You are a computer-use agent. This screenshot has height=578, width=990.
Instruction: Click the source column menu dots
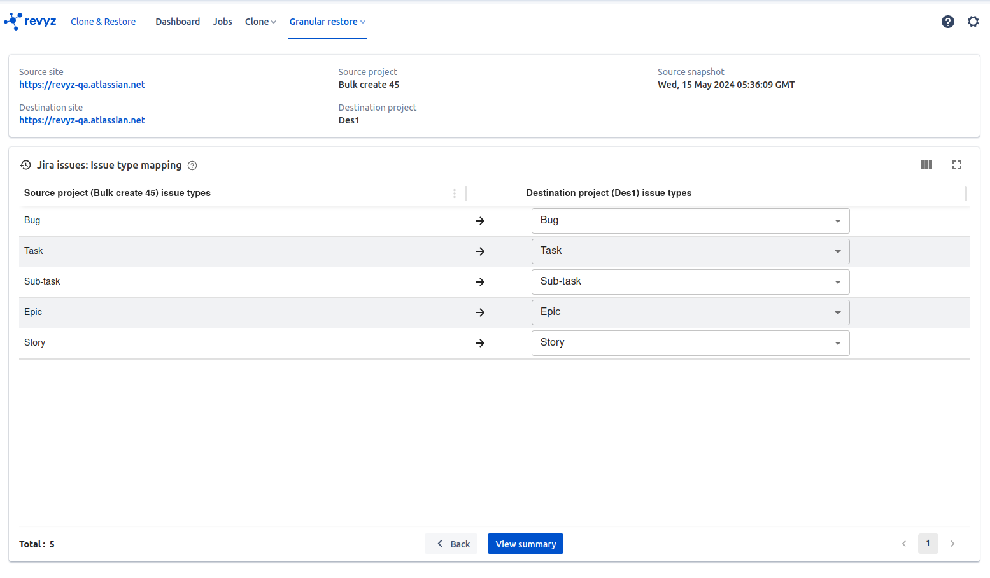point(454,194)
